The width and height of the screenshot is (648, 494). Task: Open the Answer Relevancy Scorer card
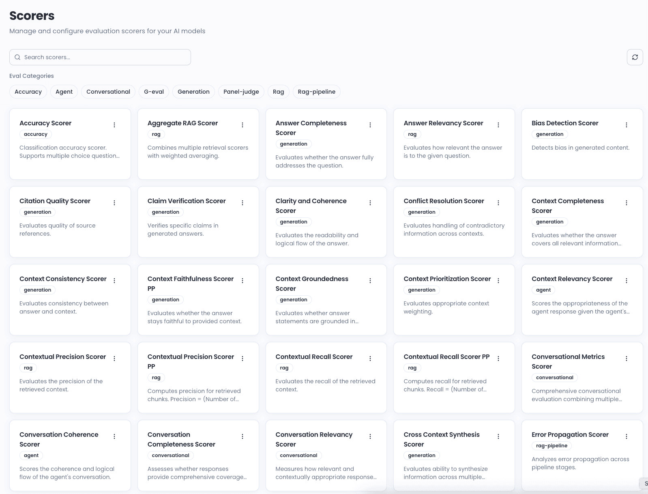[443, 123]
